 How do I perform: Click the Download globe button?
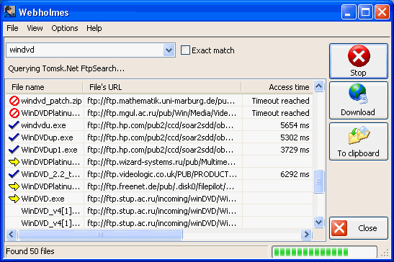coord(359,100)
